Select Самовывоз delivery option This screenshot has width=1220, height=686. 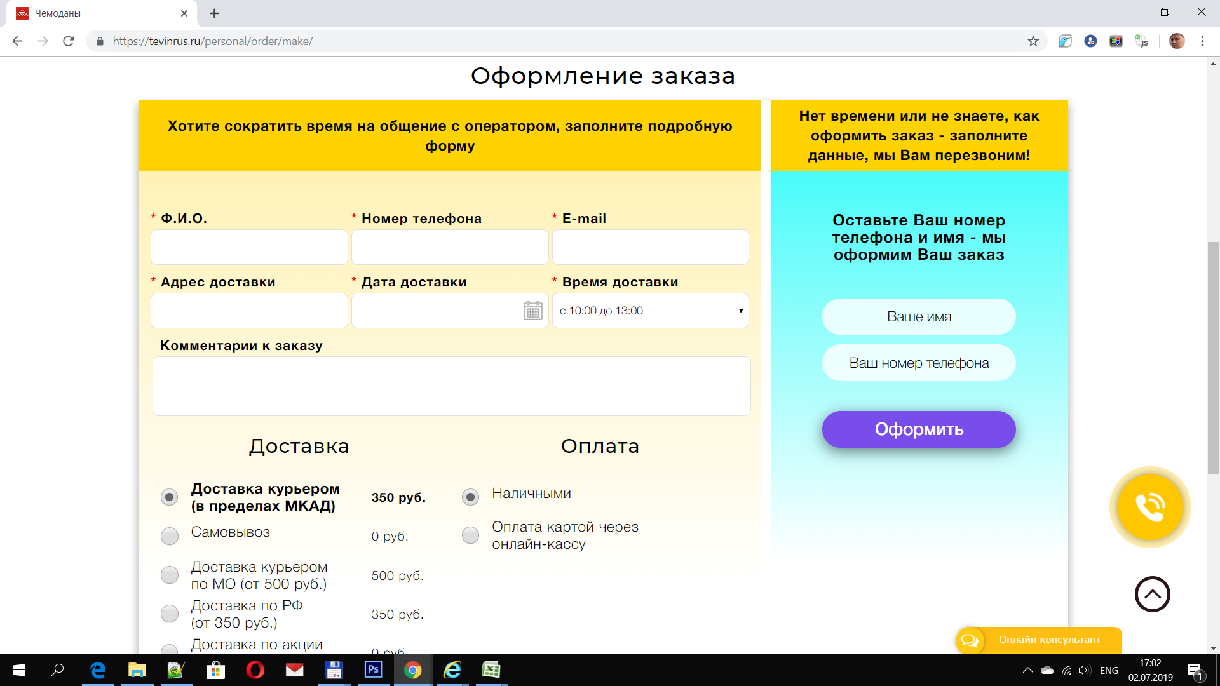(170, 536)
